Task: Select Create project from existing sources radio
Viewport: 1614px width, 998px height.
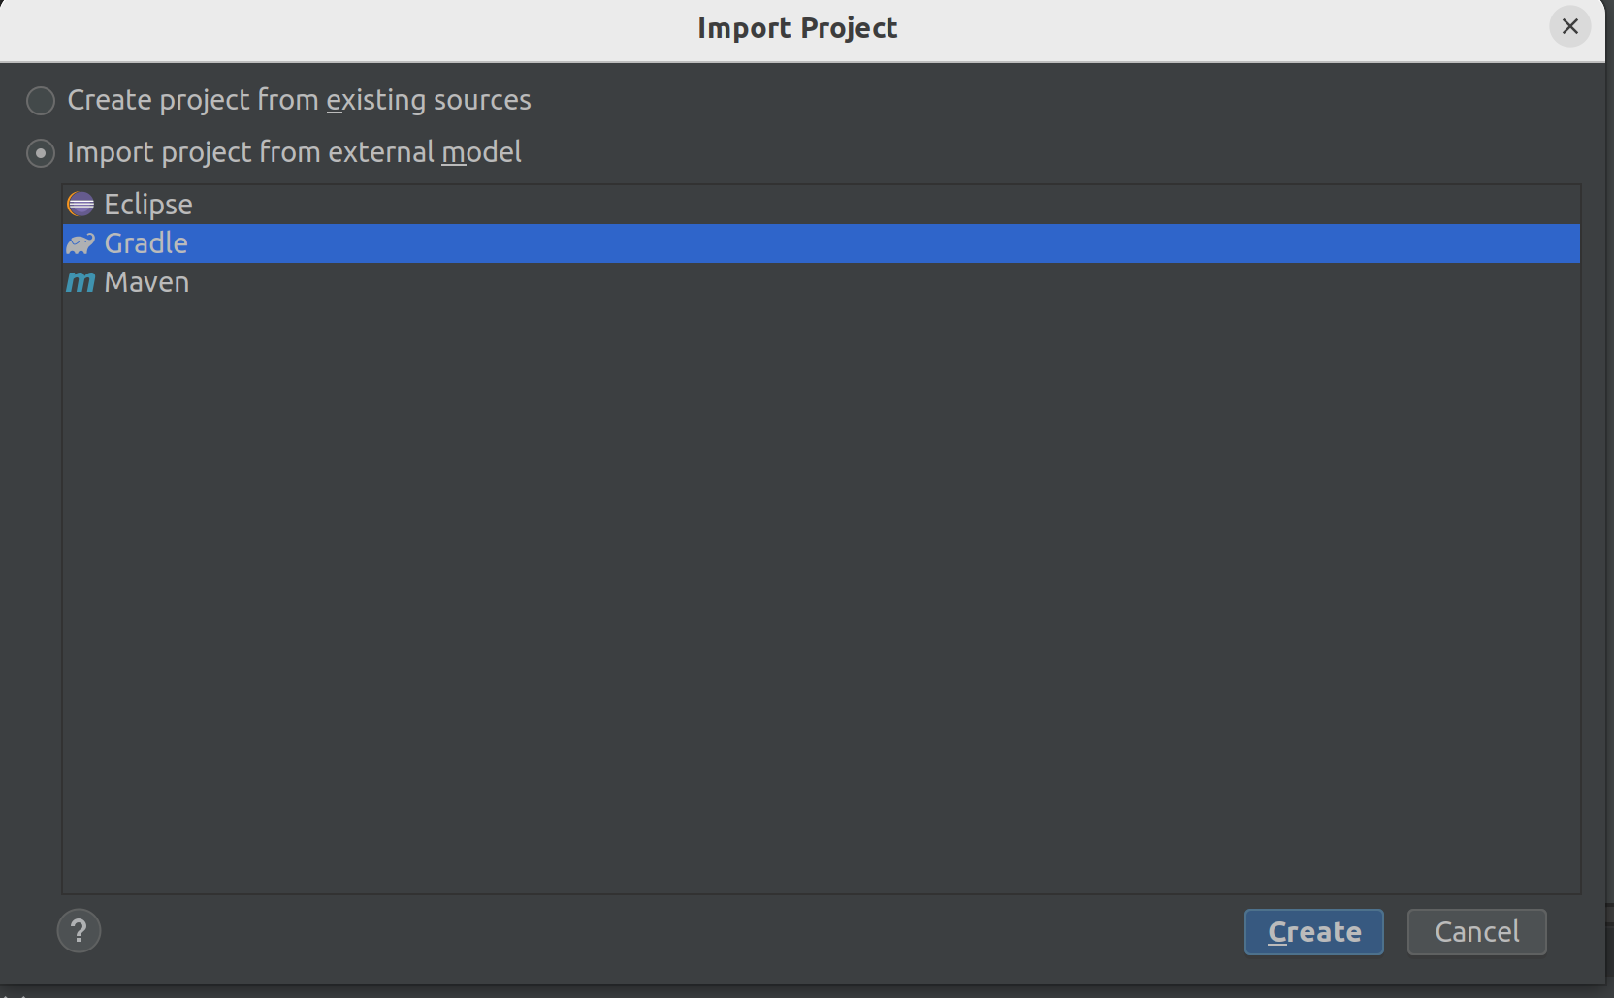Action: point(41,100)
